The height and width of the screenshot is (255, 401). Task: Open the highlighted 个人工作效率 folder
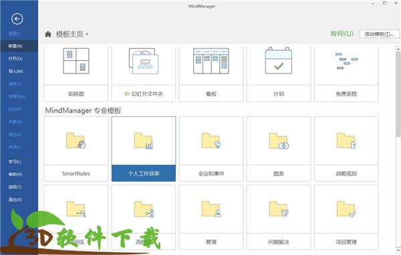tap(144, 149)
